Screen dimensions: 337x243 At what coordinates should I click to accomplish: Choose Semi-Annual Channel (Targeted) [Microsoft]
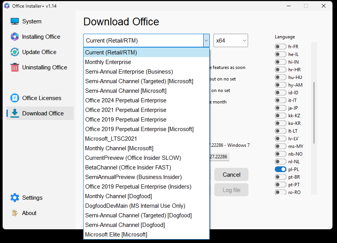pos(146,81)
